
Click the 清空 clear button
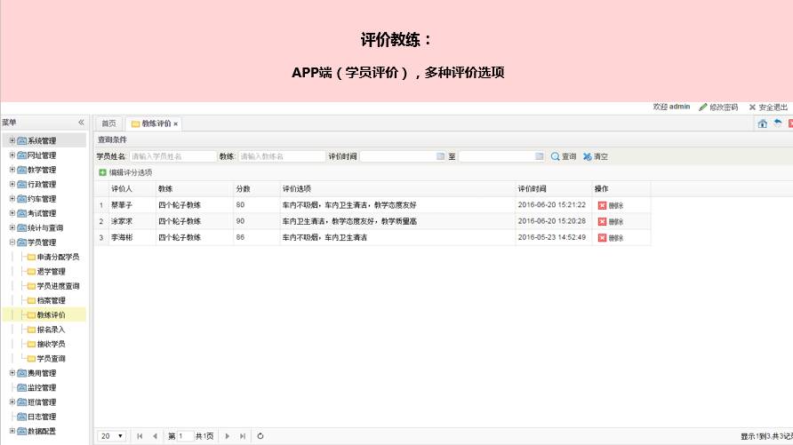[x=596, y=156]
